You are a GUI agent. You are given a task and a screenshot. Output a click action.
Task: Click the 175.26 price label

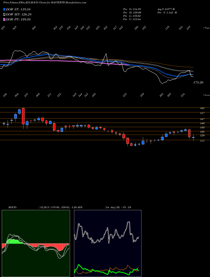(198, 82)
